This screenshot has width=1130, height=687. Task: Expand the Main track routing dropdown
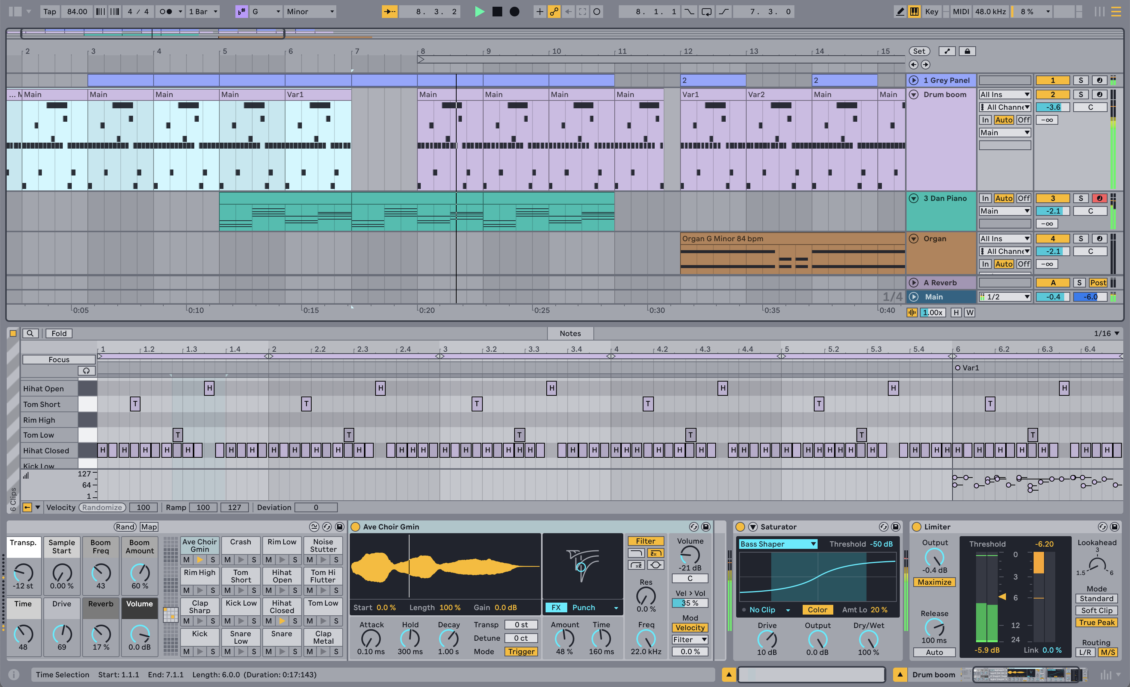point(1005,298)
